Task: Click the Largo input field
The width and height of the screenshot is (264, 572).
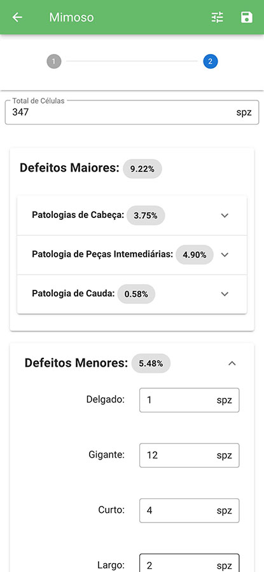Action: click(189, 563)
